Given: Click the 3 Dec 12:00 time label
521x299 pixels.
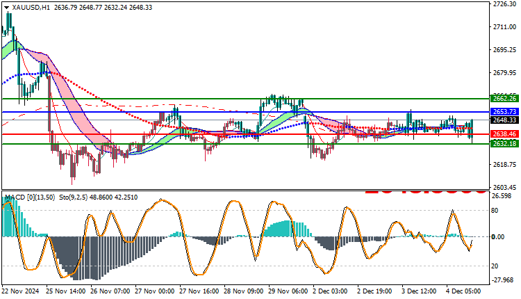Looking at the screenshot, I should [x=419, y=291].
